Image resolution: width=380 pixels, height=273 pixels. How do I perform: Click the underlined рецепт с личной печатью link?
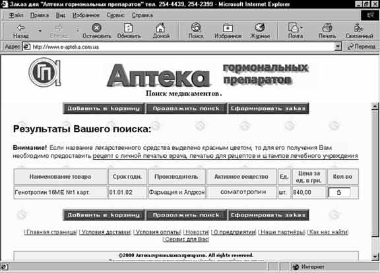[x=226, y=156]
